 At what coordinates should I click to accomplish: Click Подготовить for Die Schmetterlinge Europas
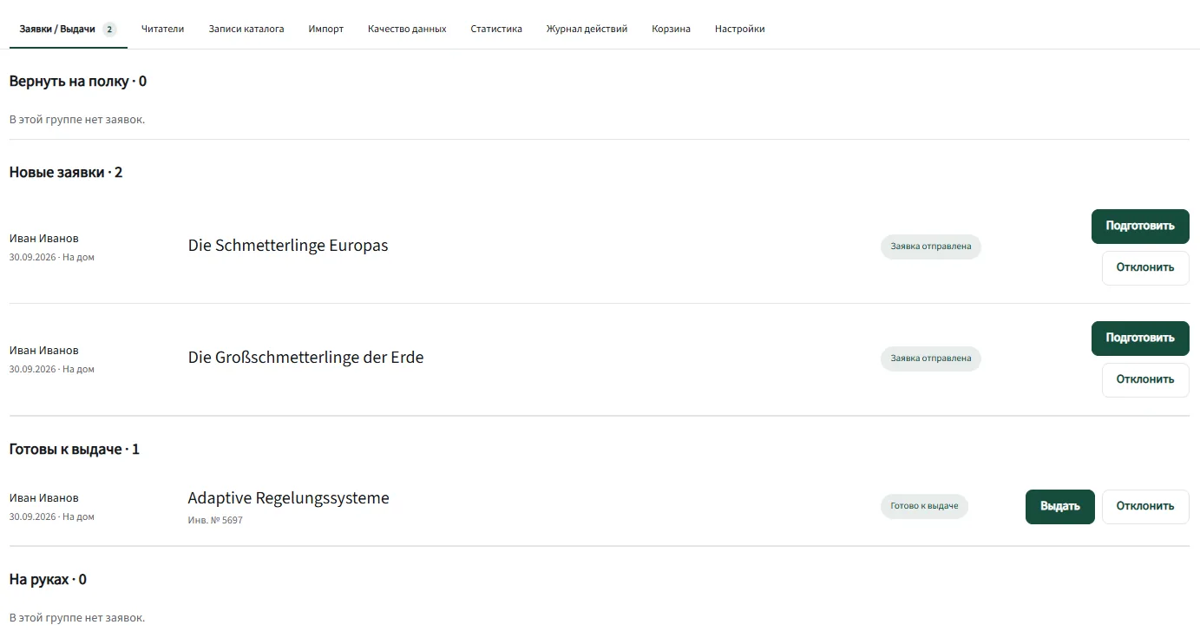1140,226
